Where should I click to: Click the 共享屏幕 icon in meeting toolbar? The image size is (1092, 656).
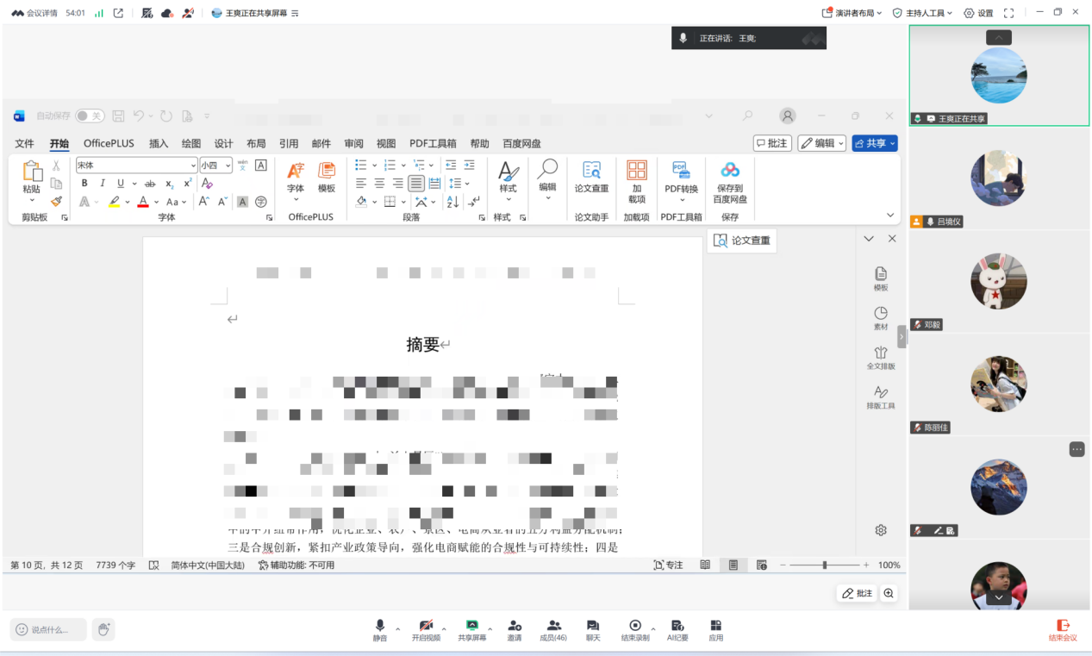[x=471, y=626]
